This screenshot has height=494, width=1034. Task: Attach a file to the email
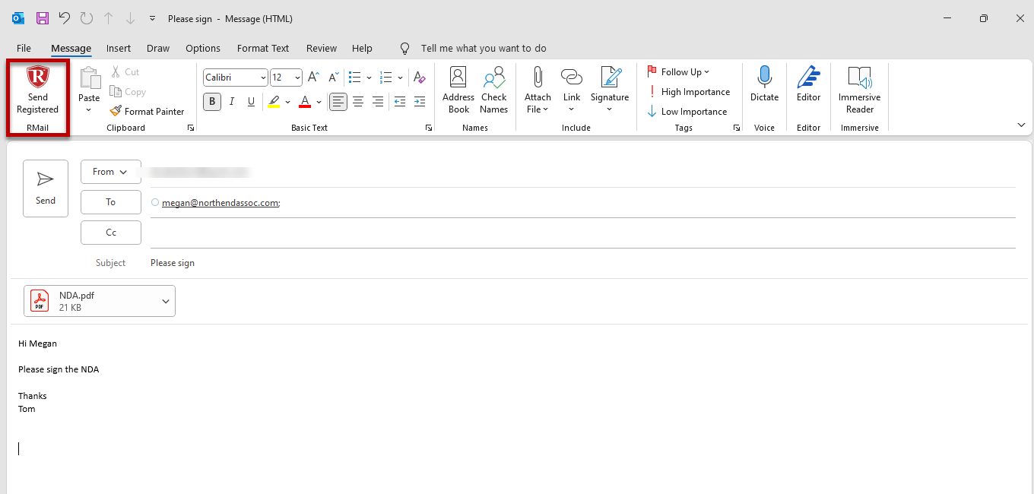[537, 90]
